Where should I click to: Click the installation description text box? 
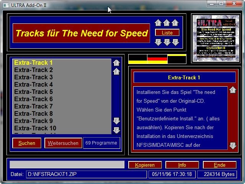tap(180, 118)
